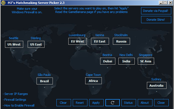This screenshot has width=174, height=109.
Task: Click the Reset button
Action: 80,103
